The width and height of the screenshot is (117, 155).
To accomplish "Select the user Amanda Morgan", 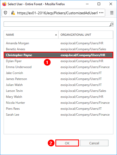I will pyautogui.click(x=58, y=43).
